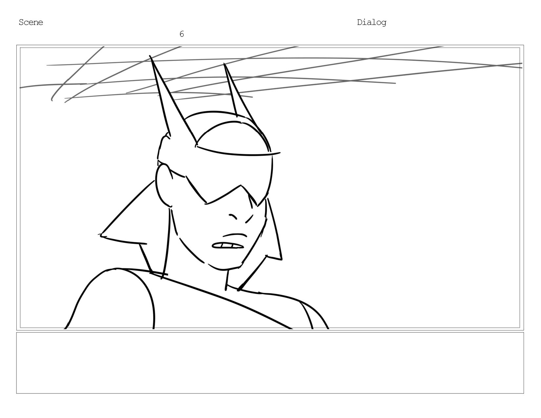Click the empty notes box below the sketch
541x418 pixels.
(270, 363)
